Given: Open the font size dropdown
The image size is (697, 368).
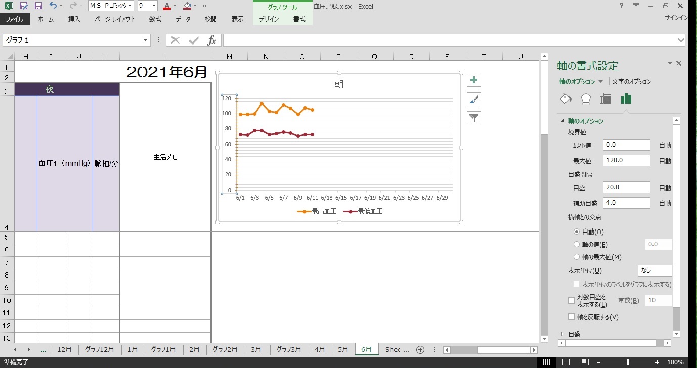Looking at the screenshot, I should pos(154,6).
